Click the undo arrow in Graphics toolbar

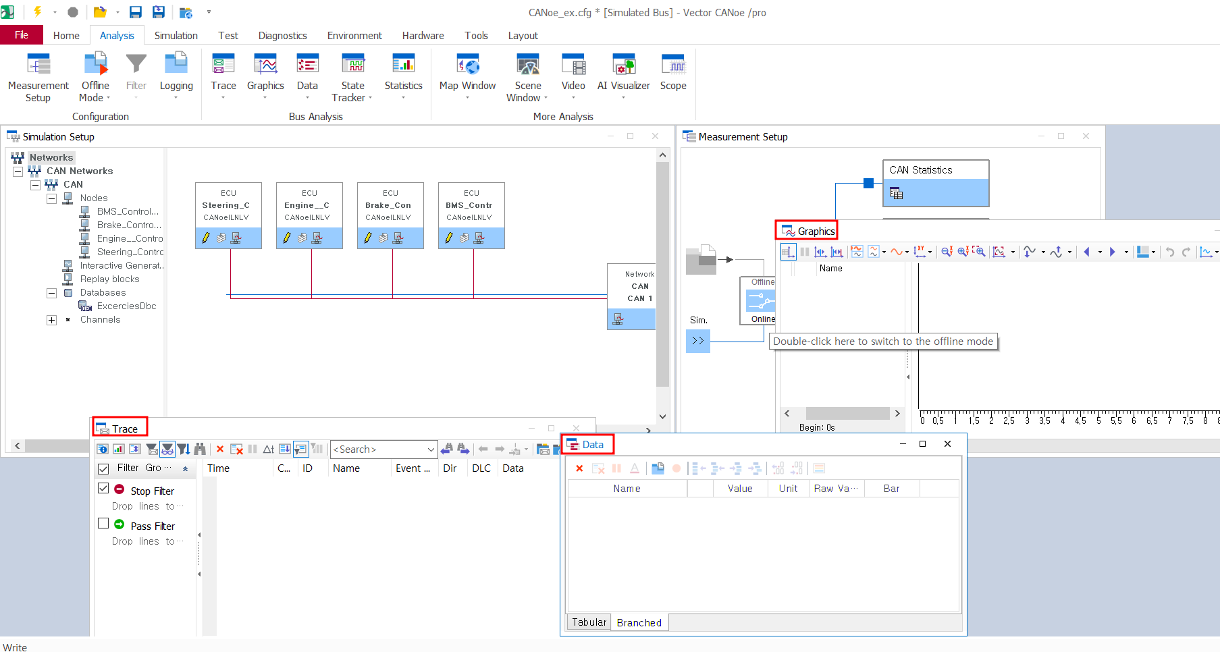pos(1170,252)
